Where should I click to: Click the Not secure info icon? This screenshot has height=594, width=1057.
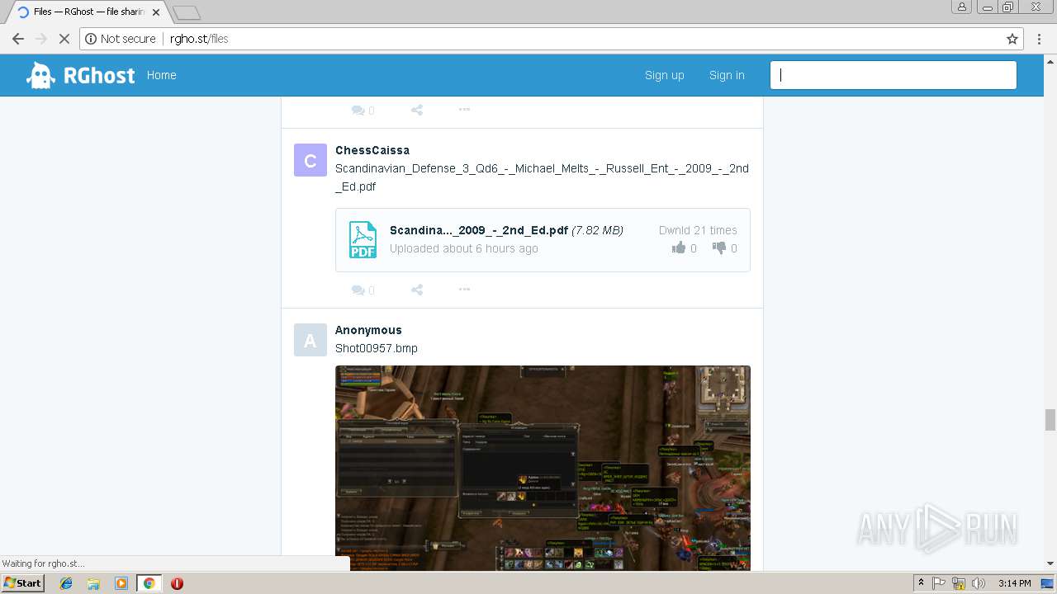tap(91, 39)
